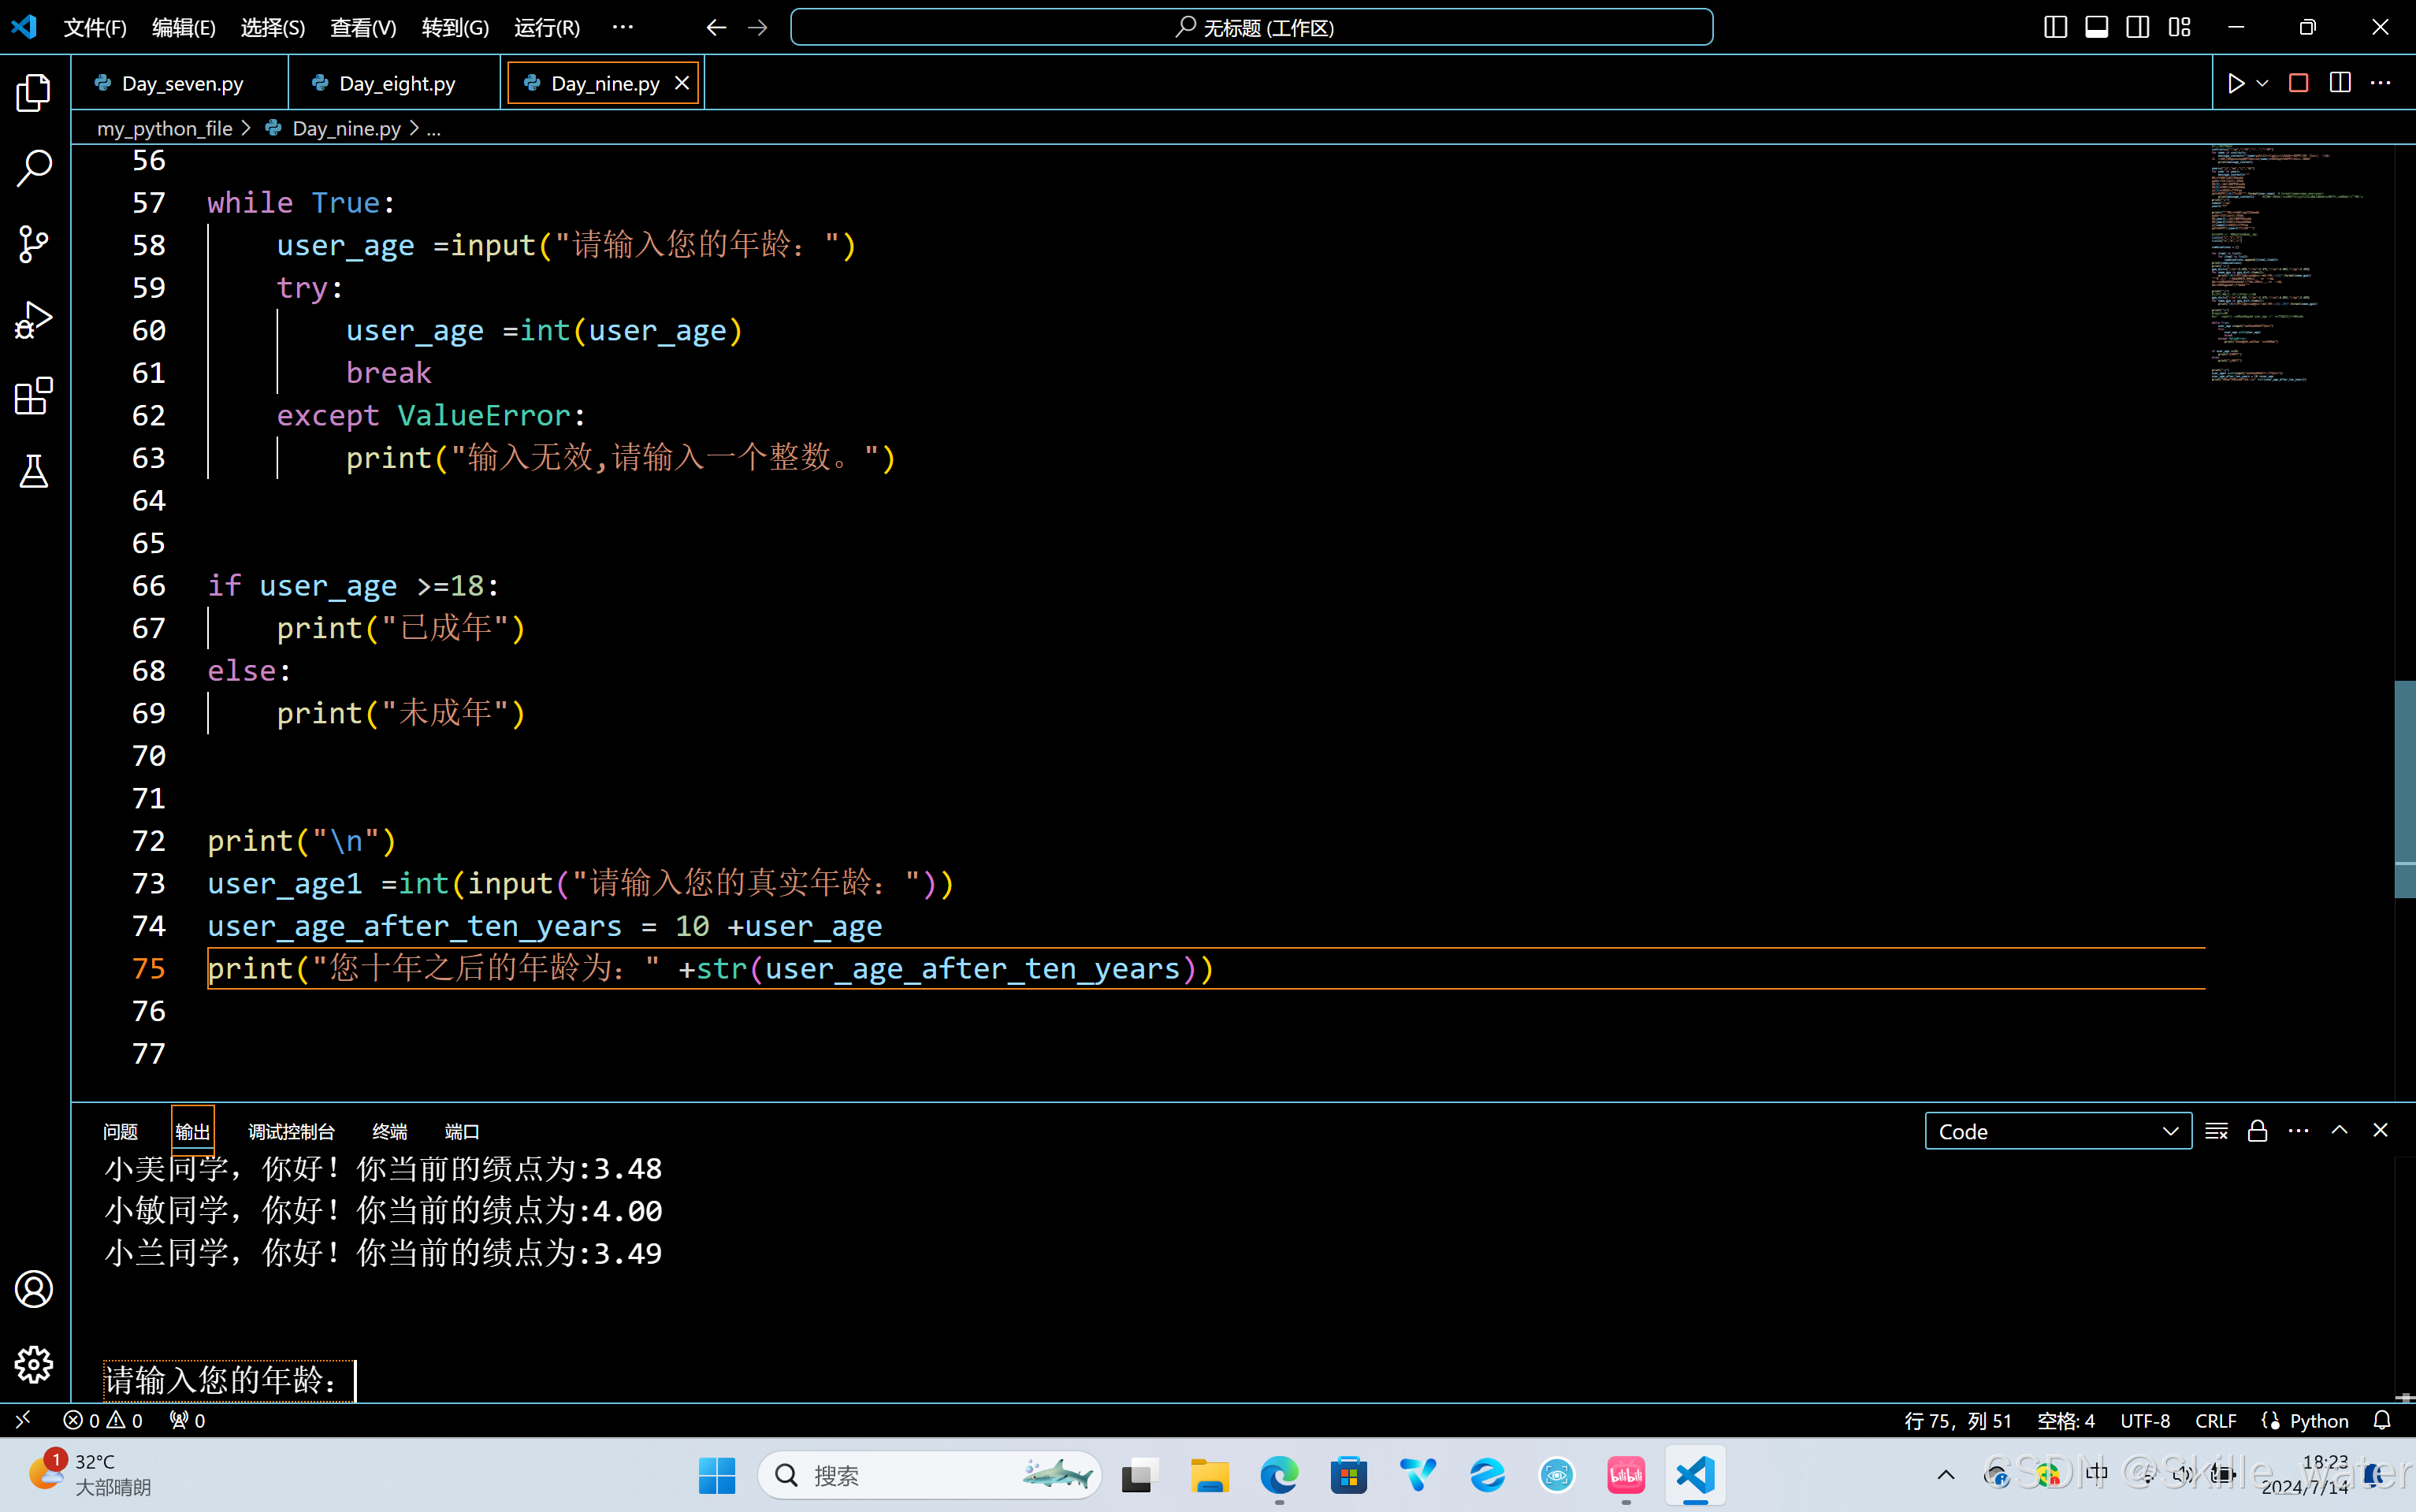
Task: Click the Python language mode in status bar
Action: coord(2317,1421)
